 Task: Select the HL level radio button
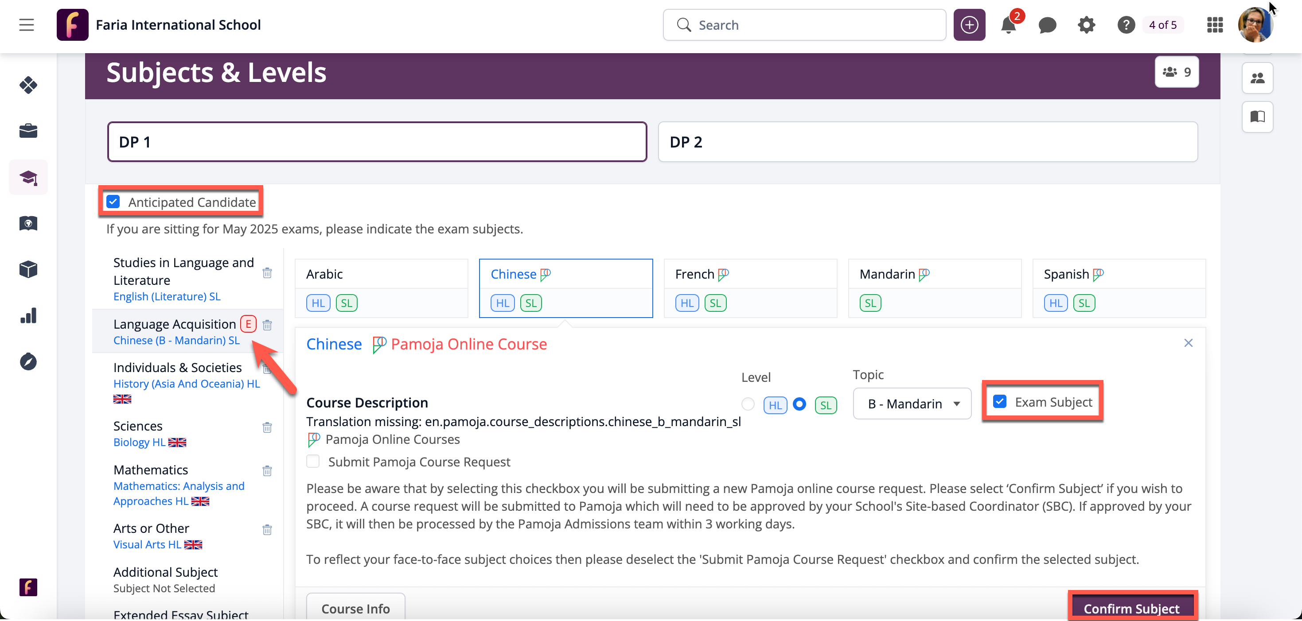(x=748, y=404)
